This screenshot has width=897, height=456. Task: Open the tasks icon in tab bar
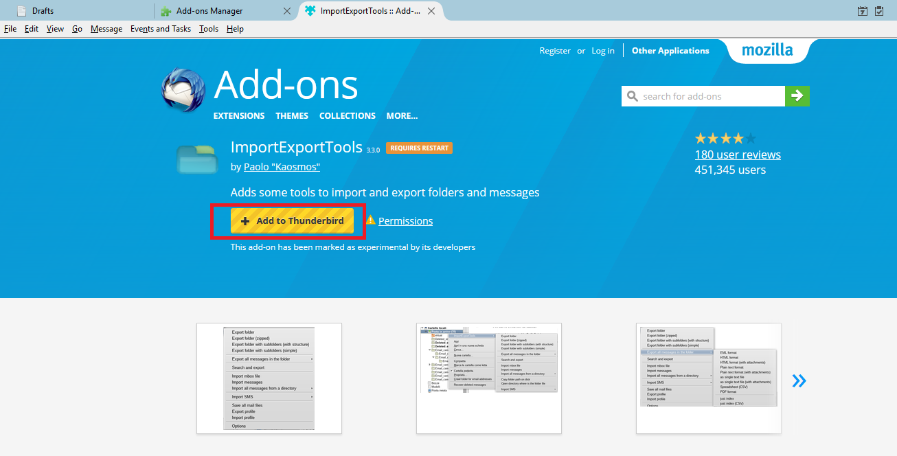tap(879, 11)
